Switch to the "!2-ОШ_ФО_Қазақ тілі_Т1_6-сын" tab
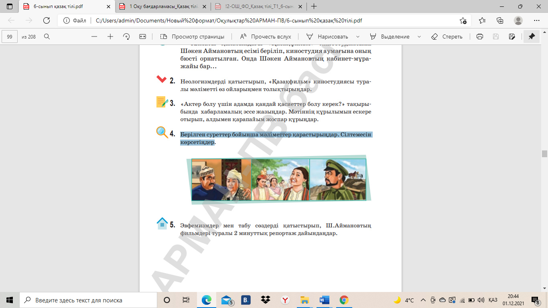The height and width of the screenshot is (308, 548). pyautogui.click(x=258, y=6)
